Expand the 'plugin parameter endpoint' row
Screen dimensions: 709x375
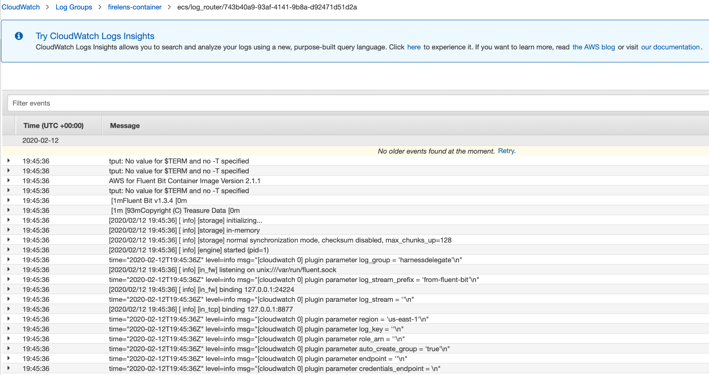point(8,358)
